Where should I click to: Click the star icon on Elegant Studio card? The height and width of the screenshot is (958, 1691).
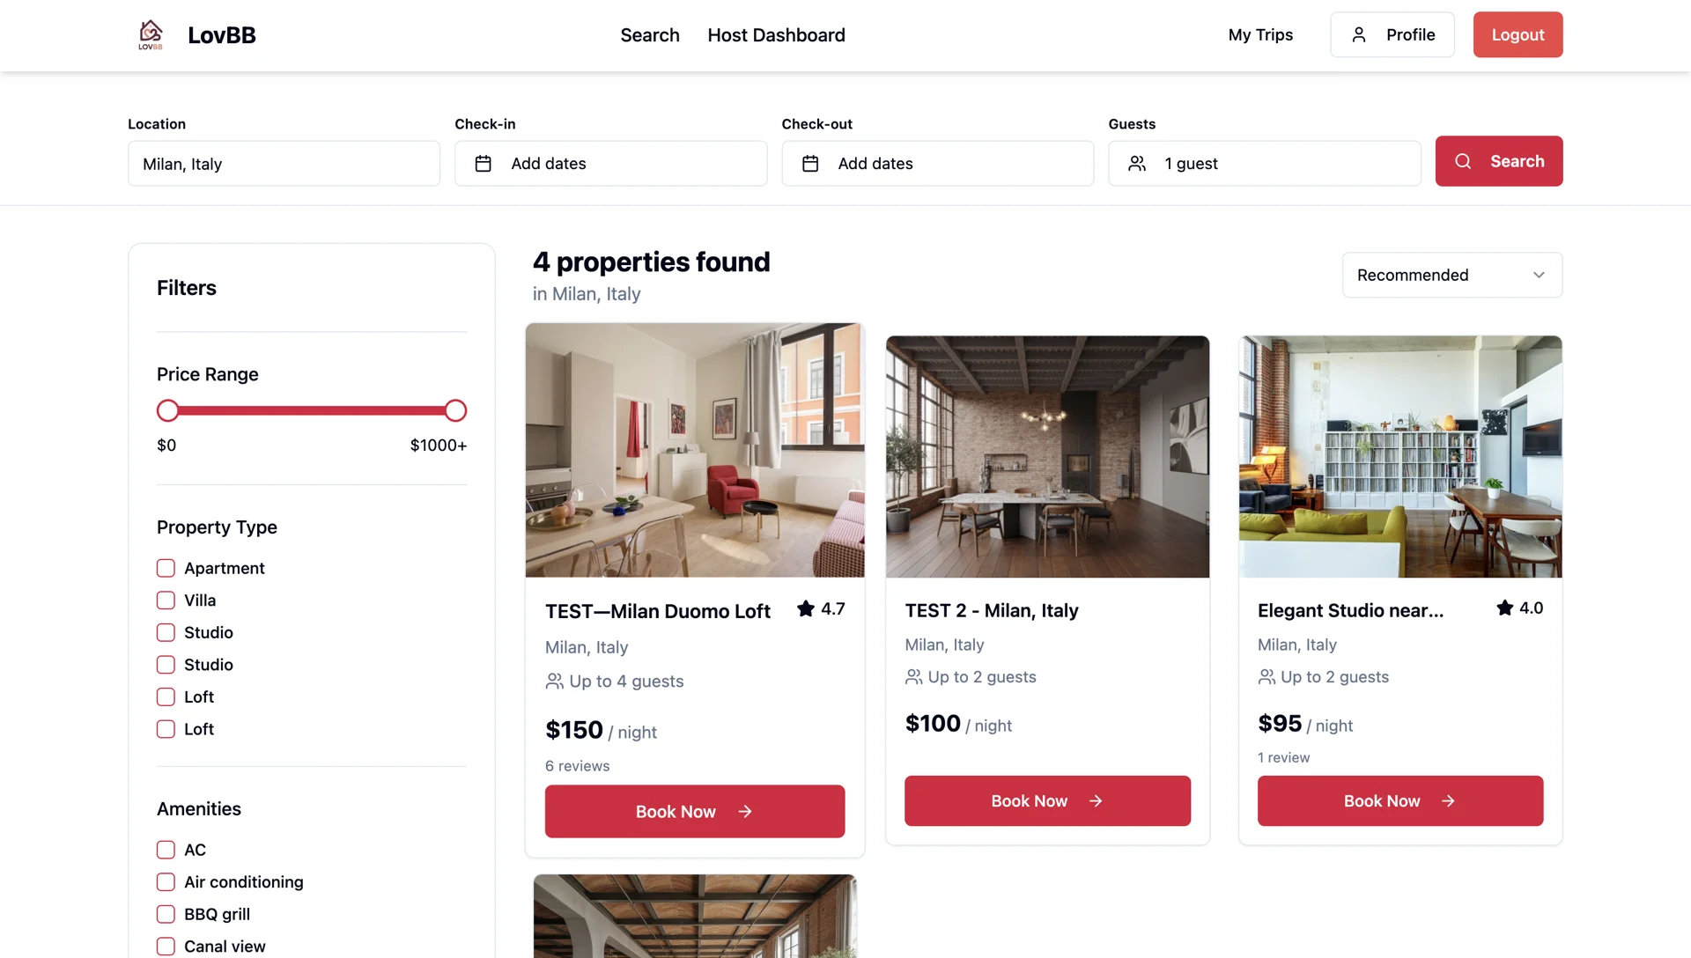1505,608
